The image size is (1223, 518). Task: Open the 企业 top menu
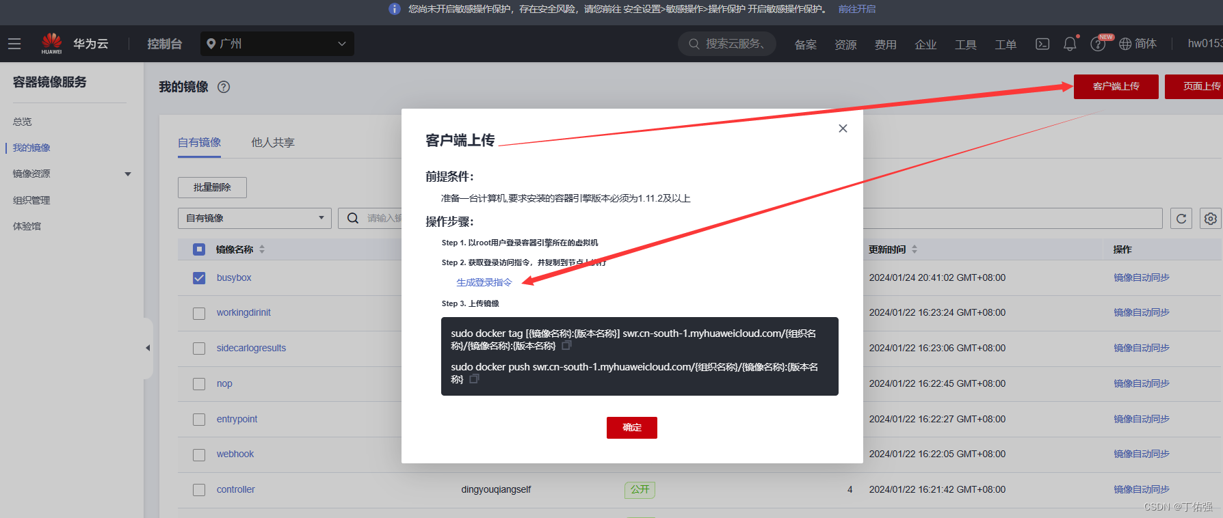(x=925, y=44)
